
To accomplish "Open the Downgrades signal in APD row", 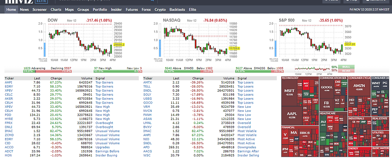I will click(x=247, y=147).
